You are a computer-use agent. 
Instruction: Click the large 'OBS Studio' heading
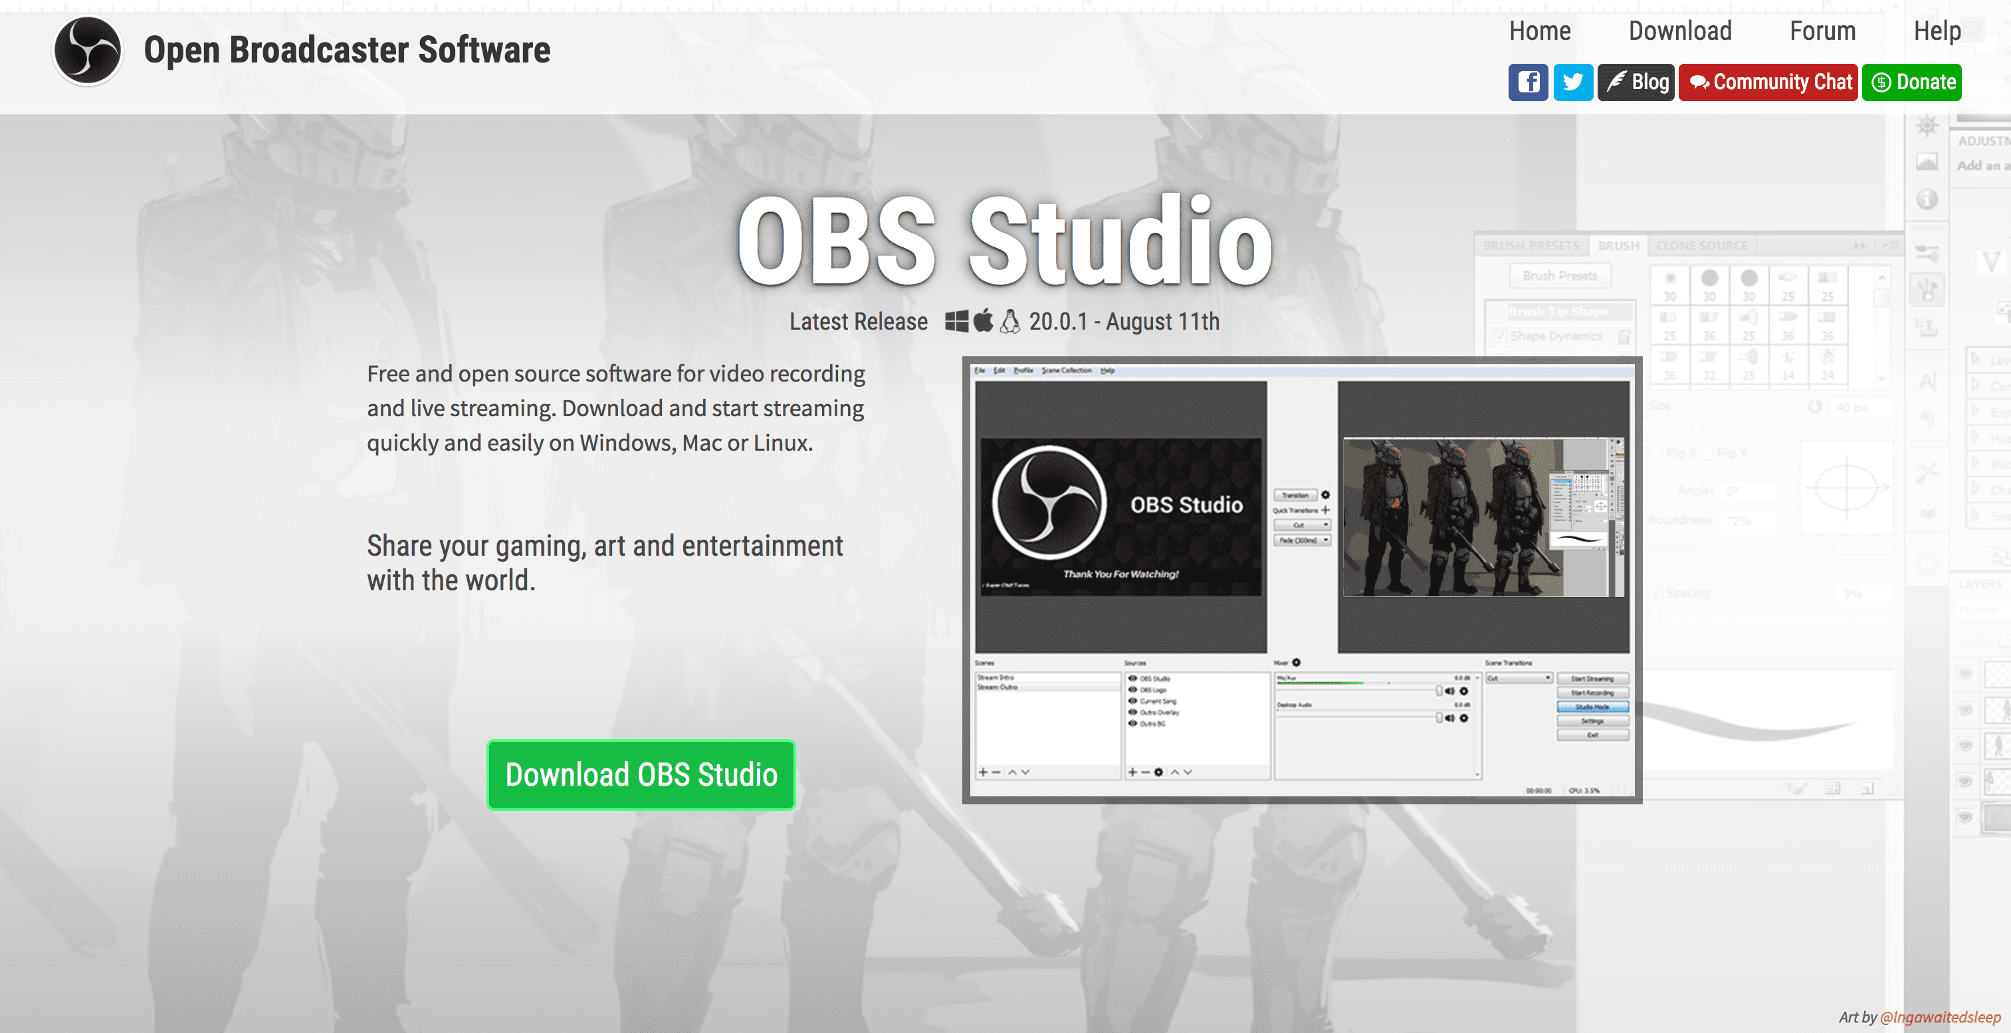(1006, 241)
